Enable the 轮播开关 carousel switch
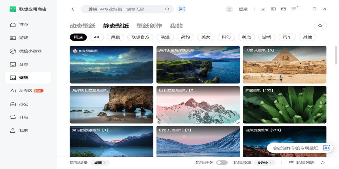The height and width of the screenshot is (169, 339). coord(222,162)
